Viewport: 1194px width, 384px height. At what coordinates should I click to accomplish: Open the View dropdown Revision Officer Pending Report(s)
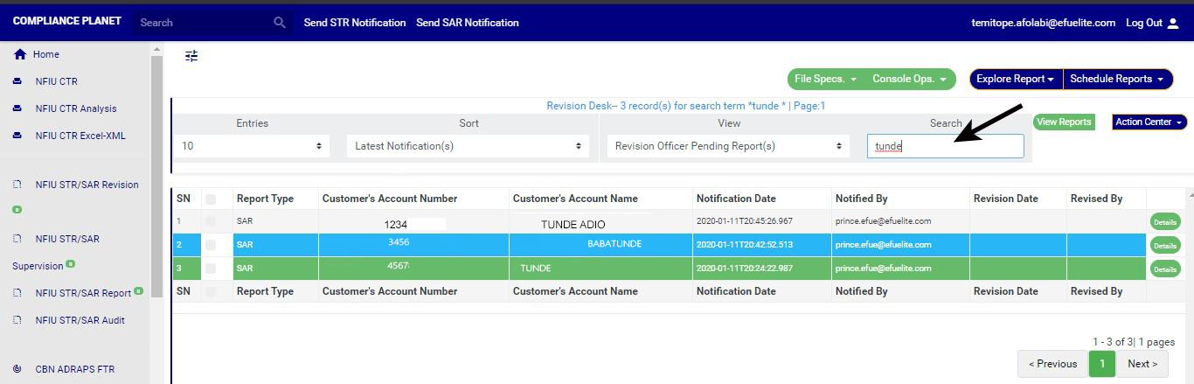(728, 146)
